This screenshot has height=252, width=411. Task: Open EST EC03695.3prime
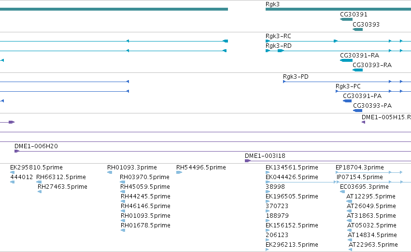pyautogui.click(x=342, y=192)
